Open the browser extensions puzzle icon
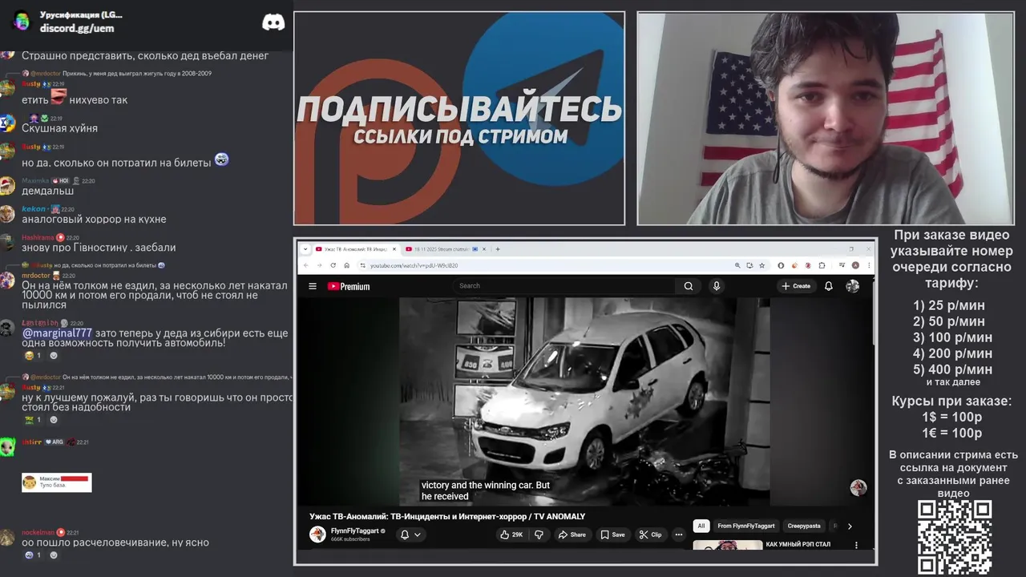The width and height of the screenshot is (1026, 577). tap(822, 265)
